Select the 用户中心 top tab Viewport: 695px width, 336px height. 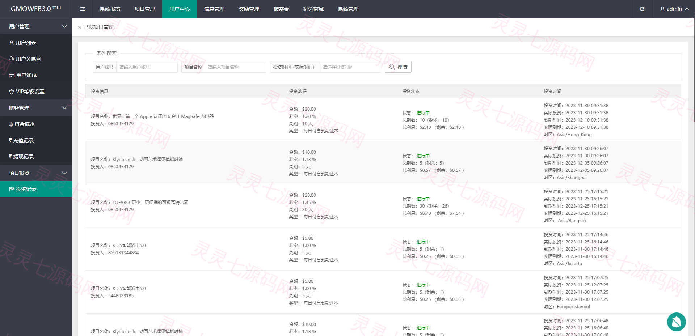pos(180,9)
